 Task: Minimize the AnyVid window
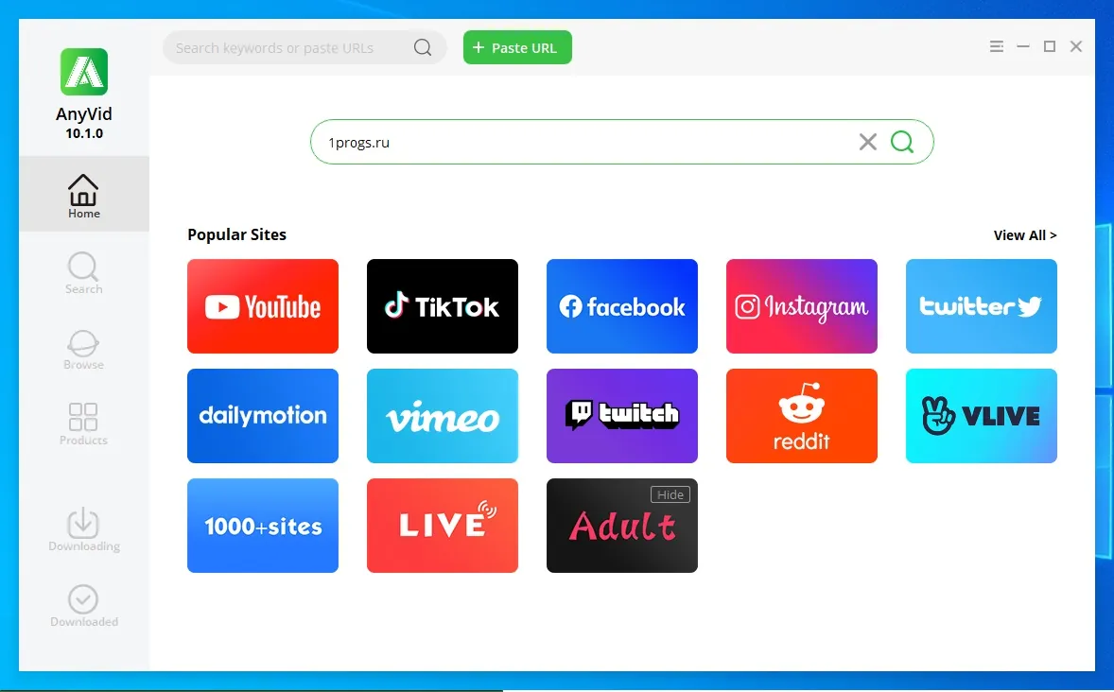tap(1023, 46)
